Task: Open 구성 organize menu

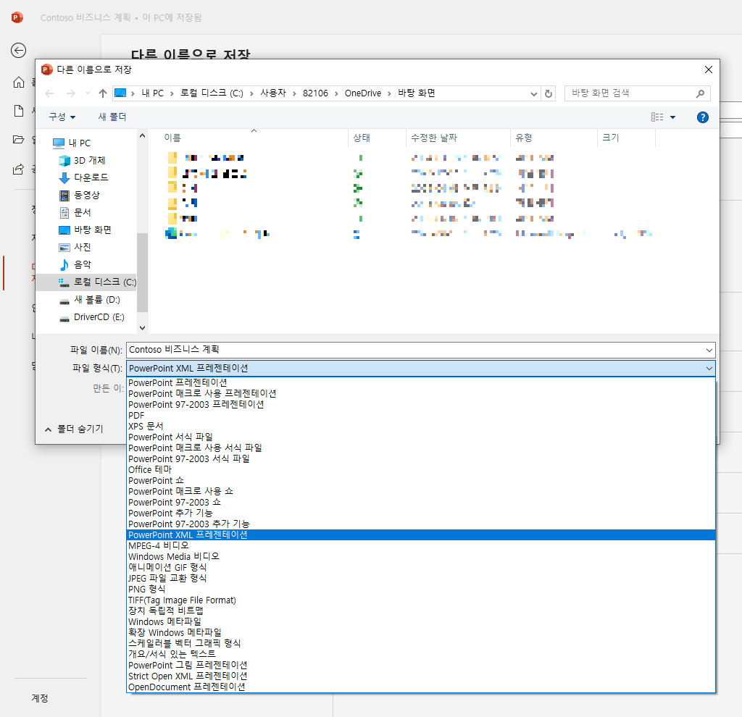Action: [x=62, y=117]
